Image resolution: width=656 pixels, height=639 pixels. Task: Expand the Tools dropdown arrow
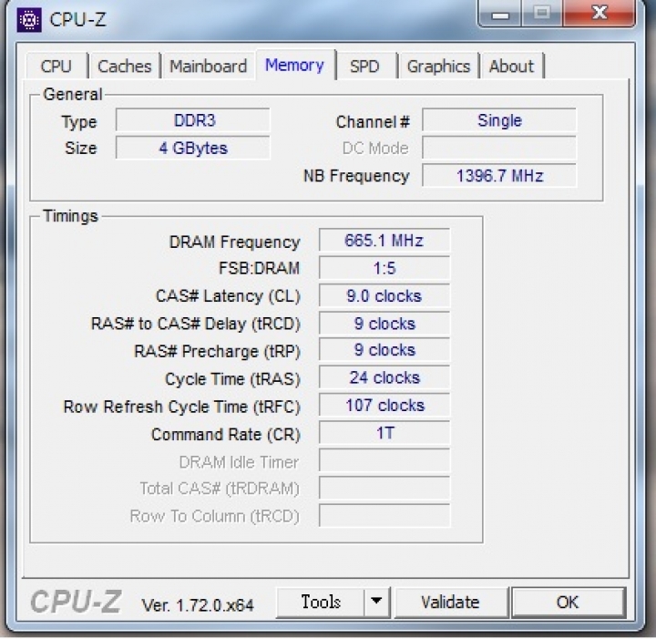pos(376,603)
